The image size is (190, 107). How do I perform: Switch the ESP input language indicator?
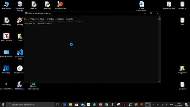171,104
